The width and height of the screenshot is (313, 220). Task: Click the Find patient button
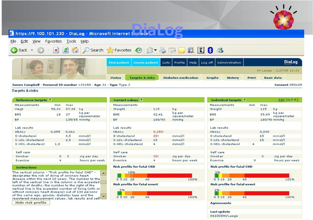pos(119,63)
